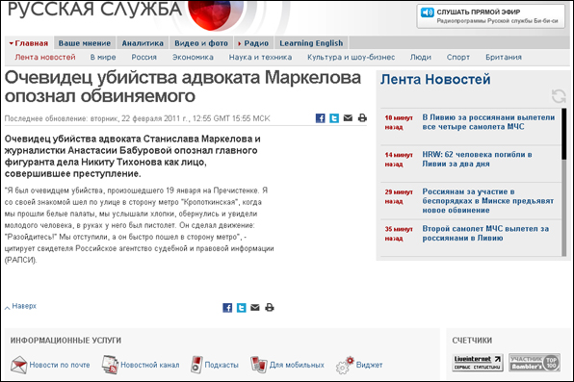Click the Twitter icon below the article text

click(241, 308)
